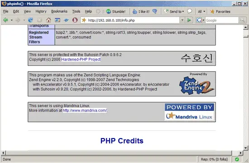
Task: Click the blue gear toolbar icon
Action: click(66, 20)
